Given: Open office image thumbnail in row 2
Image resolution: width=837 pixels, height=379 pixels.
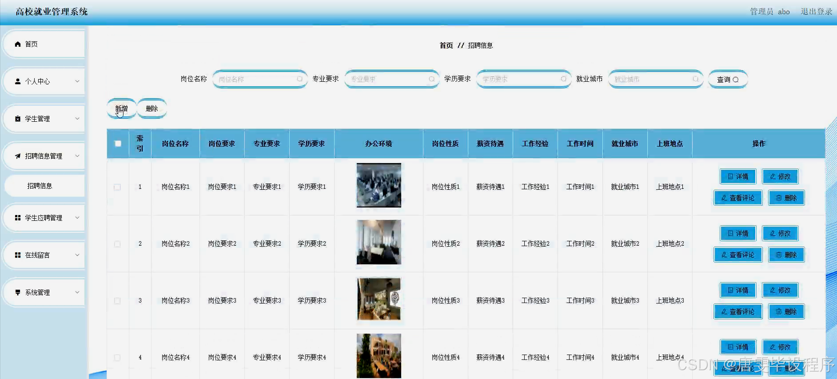Looking at the screenshot, I should pos(379,242).
